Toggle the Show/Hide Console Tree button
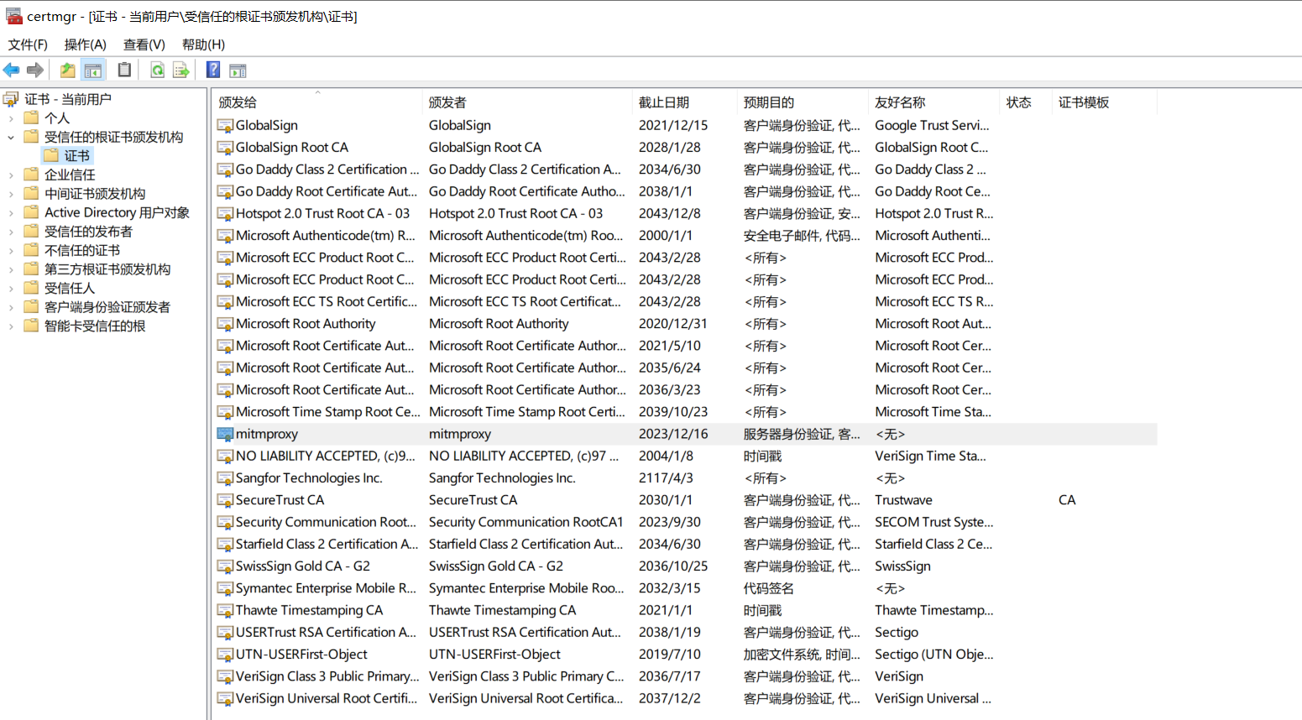1302x720 pixels. click(x=93, y=70)
